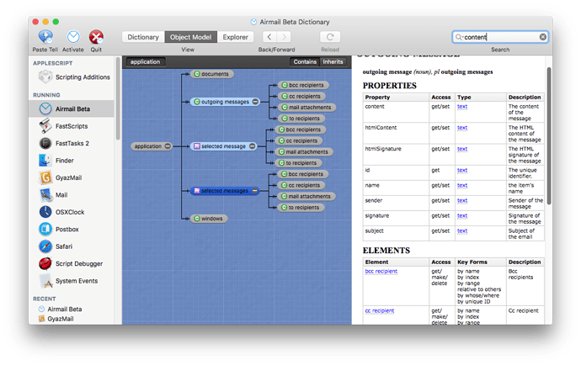Image resolution: width=581 pixels, height=365 pixels.
Task: Select the documents node
Action: pyautogui.click(x=212, y=74)
